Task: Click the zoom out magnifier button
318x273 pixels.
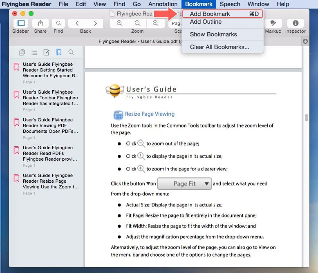Action: coord(119,23)
